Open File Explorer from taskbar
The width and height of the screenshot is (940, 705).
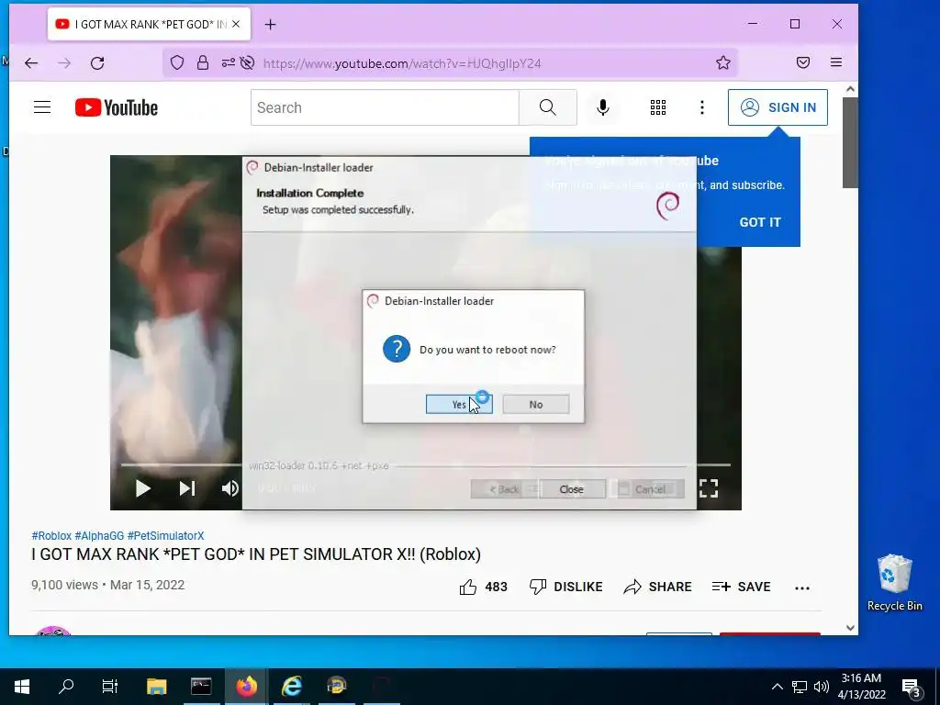(x=156, y=687)
